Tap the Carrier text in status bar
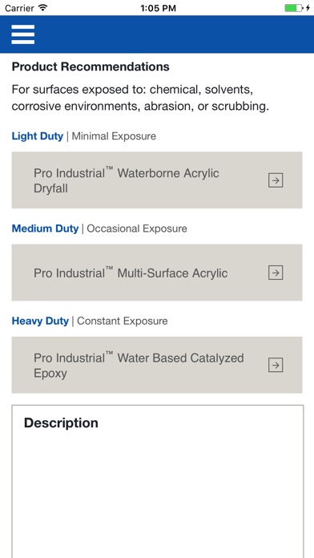Viewport: 314px width, 558px height. point(20,8)
